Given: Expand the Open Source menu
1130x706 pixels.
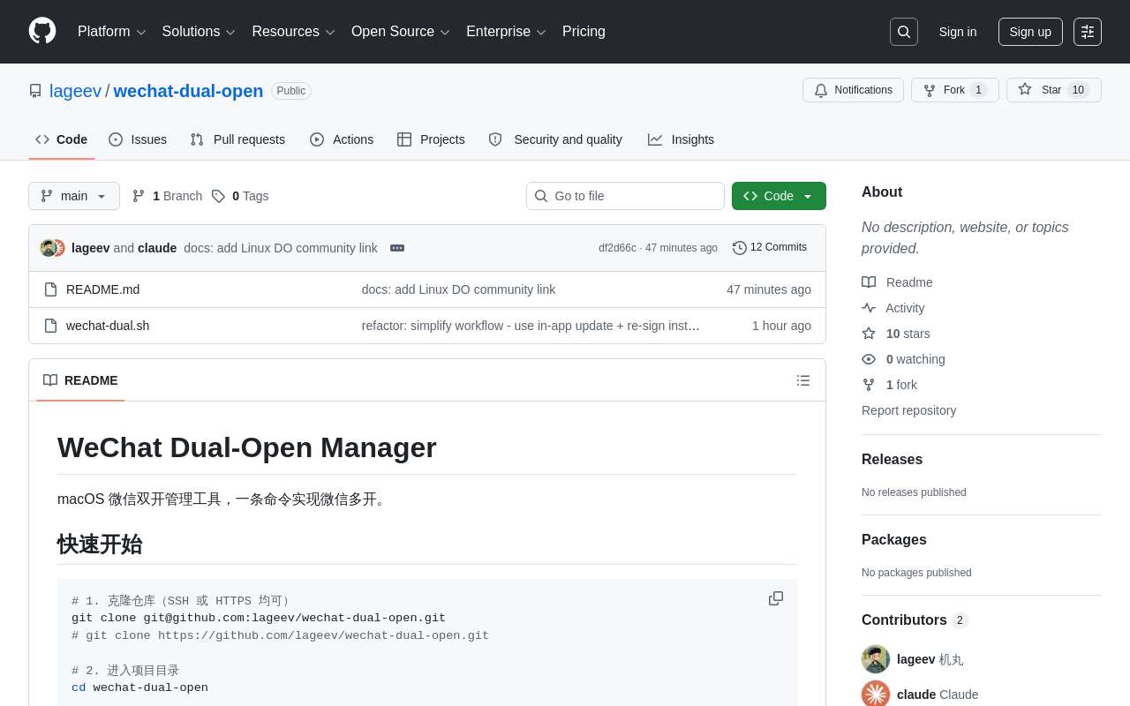Looking at the screenshot, I should click(401, 32).
